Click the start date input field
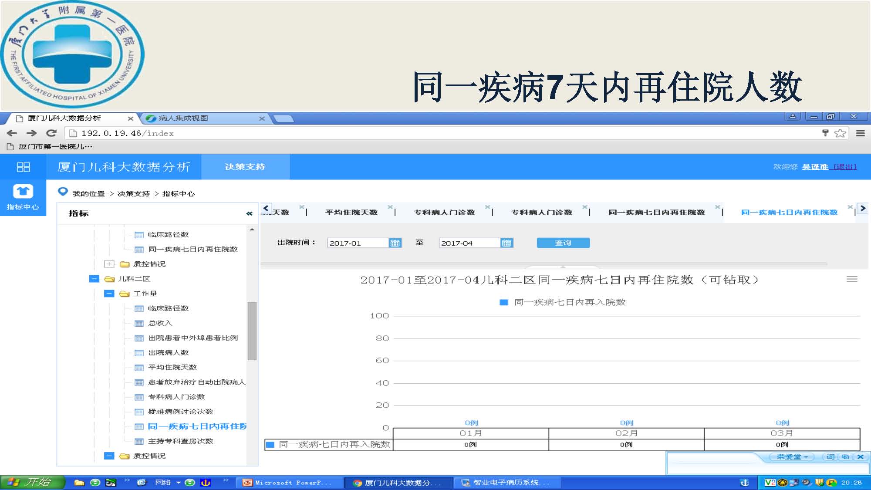The image size is (871, 490). [x=358, y=243]
